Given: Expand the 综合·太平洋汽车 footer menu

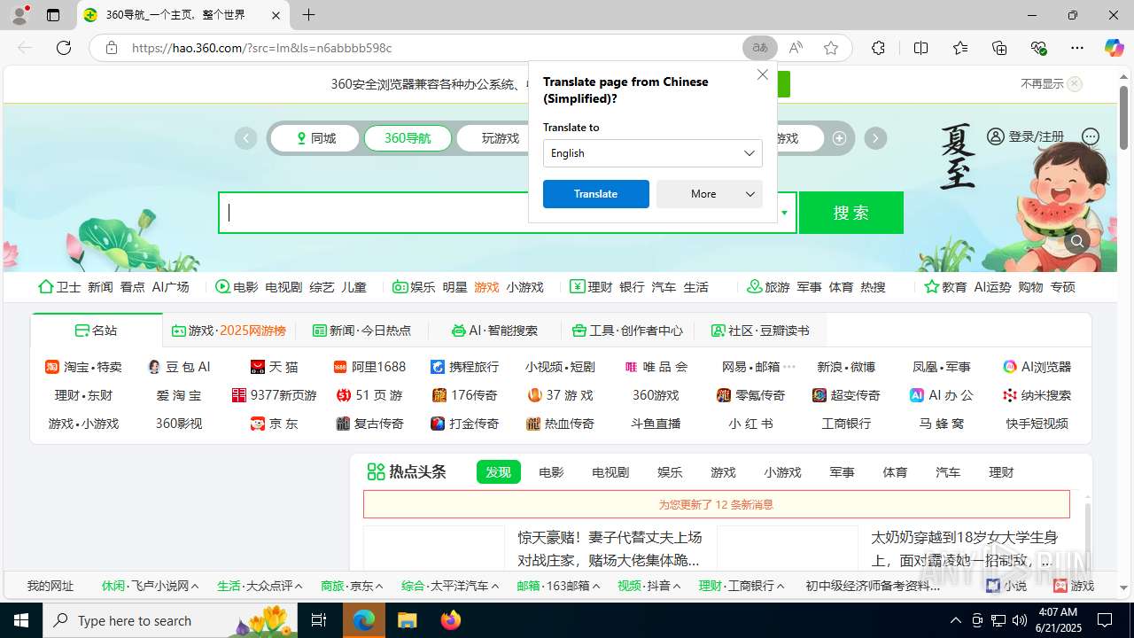Looking at the screenshot, I should [x=450, y=586].
